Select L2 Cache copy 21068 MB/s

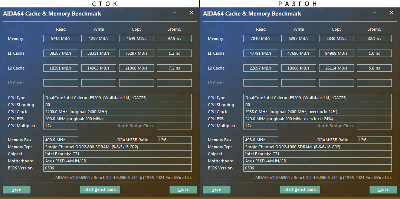click(x=137, y=68)
